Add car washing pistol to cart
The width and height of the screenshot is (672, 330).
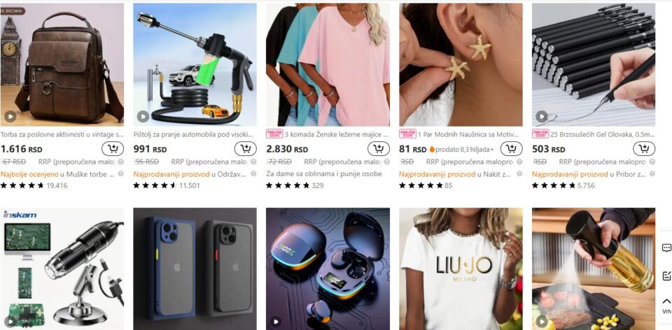(246, 149)
